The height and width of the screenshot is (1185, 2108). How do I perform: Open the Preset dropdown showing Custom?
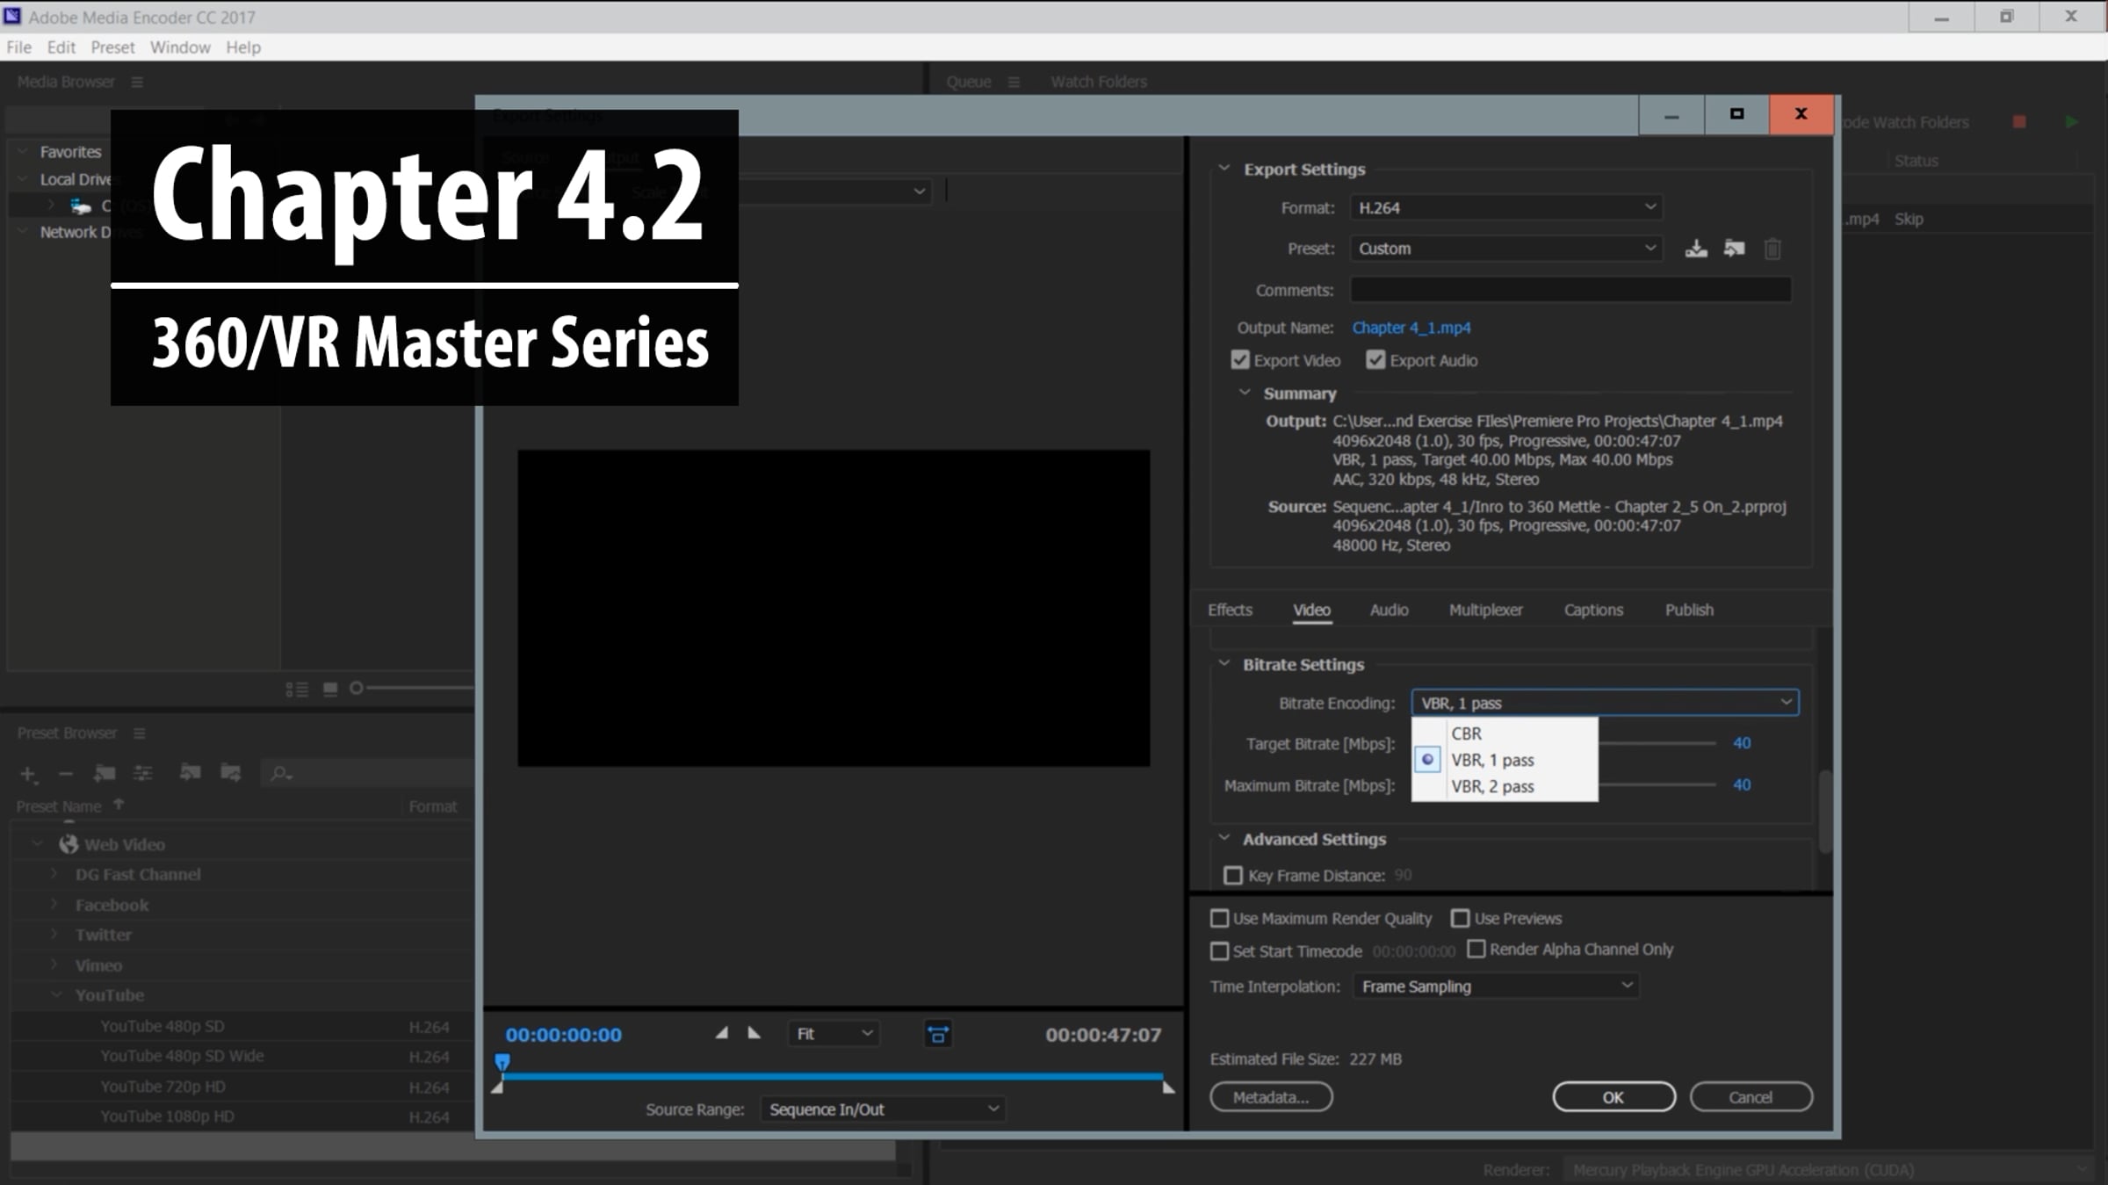click(x=1505, y=249)
